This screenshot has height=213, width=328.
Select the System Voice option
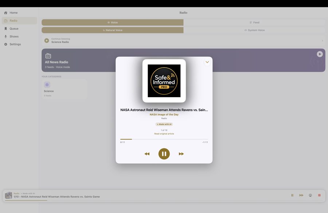coord(254,30)
